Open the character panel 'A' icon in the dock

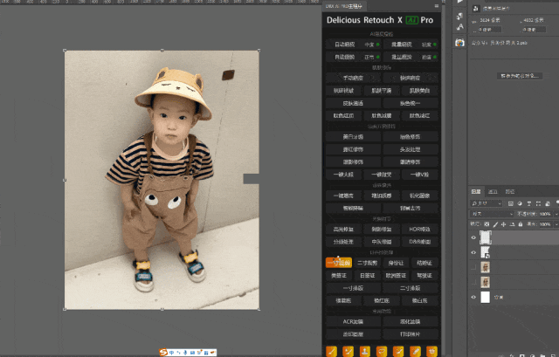[x=460, y=27]
